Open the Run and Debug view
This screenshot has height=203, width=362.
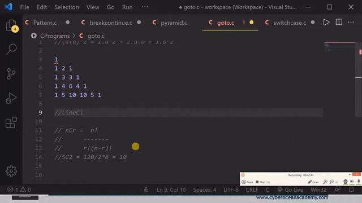[x=11, y=98]
